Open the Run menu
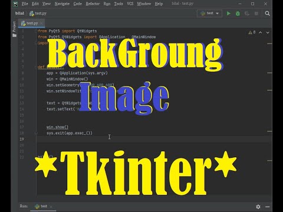283x212 pixels. point(107,4)
